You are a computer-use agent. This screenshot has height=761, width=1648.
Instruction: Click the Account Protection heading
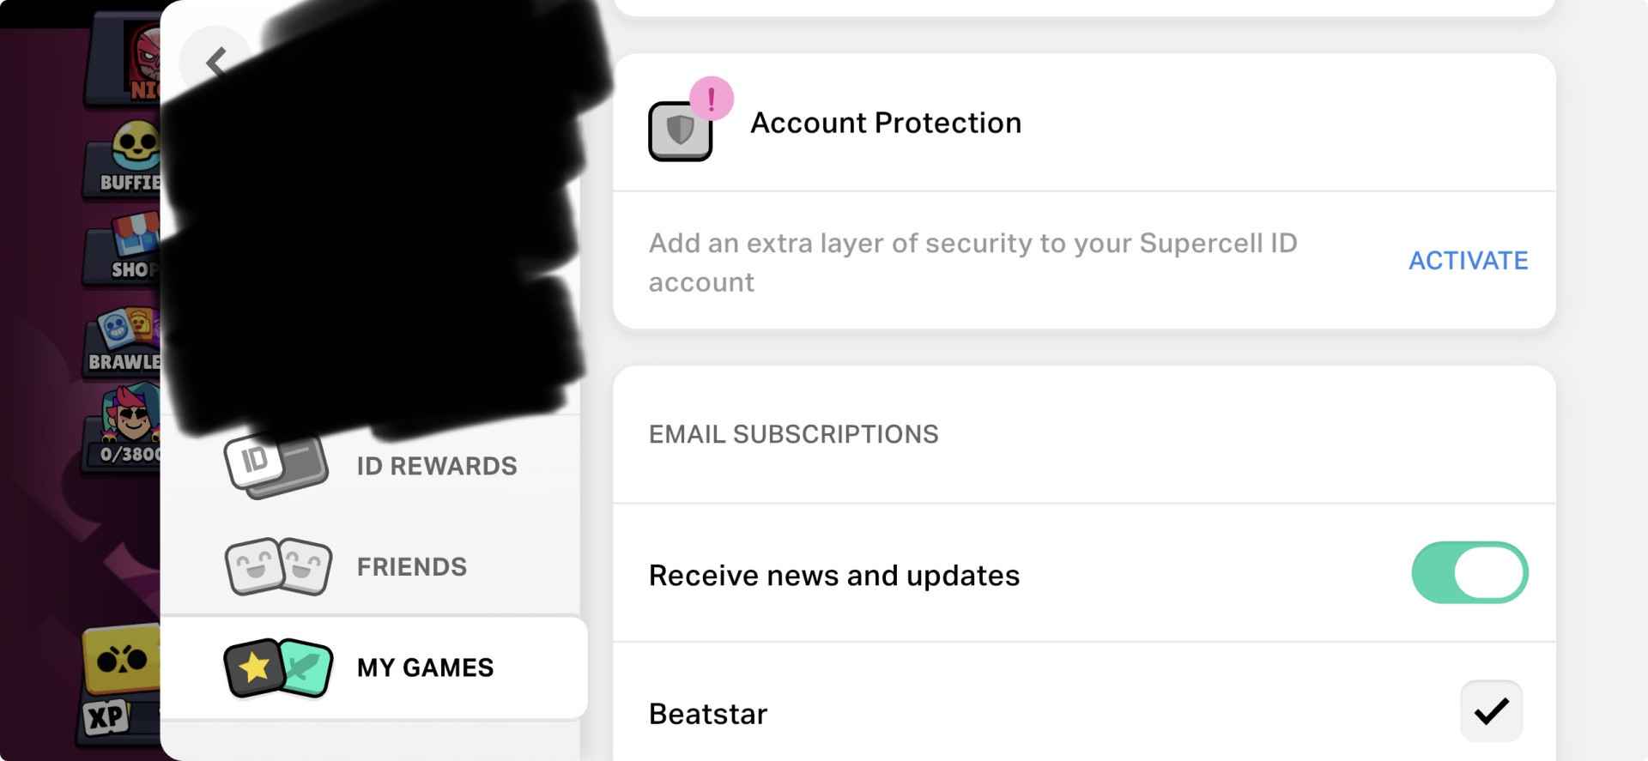tap(886, 123)
